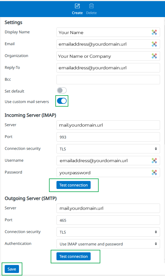
Task: Click the Create identity pencil icon
Action: tap(77, 6)
